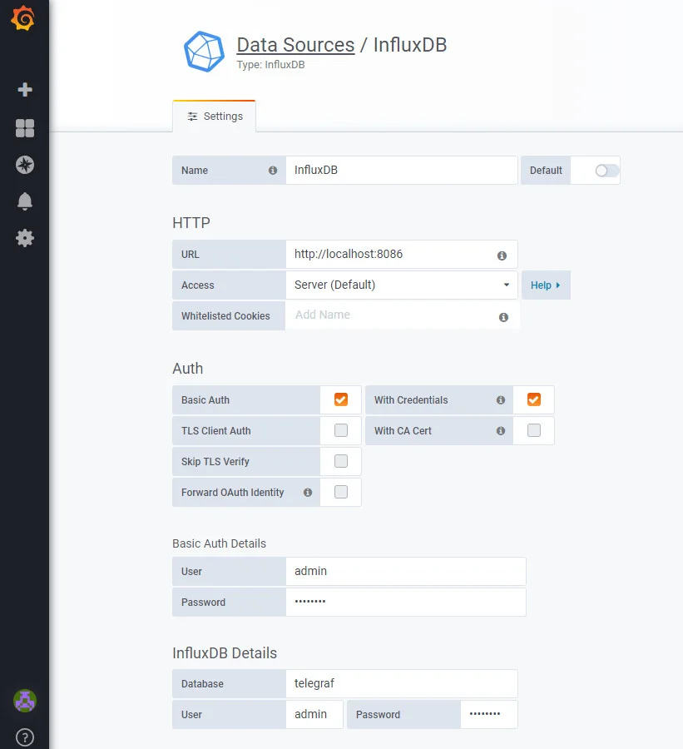Switch to the Settings tab
683x749 pixels.
tap(214, 116)
